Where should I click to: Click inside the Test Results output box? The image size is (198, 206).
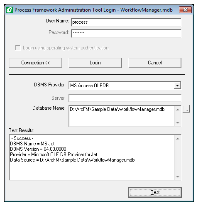(x=92, y=157)
